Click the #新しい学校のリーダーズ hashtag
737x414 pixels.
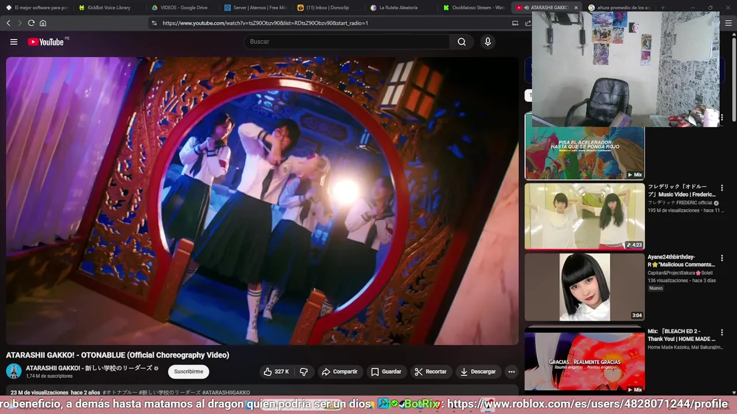pos(169,393)
